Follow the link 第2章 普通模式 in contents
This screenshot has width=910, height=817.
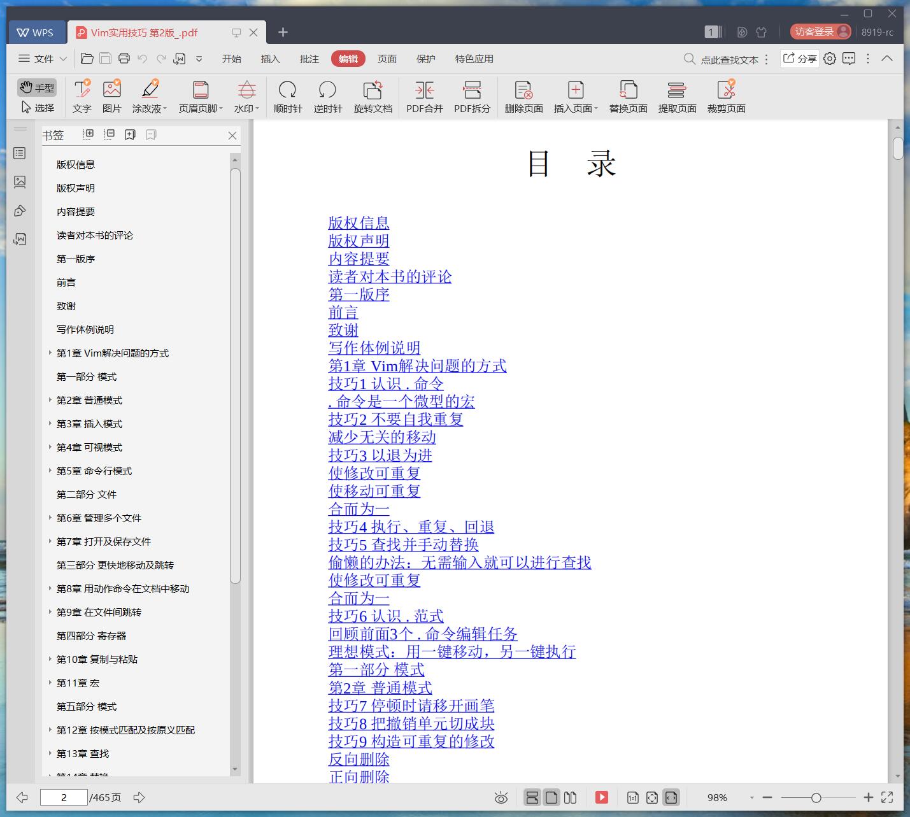tap(380, 688)
